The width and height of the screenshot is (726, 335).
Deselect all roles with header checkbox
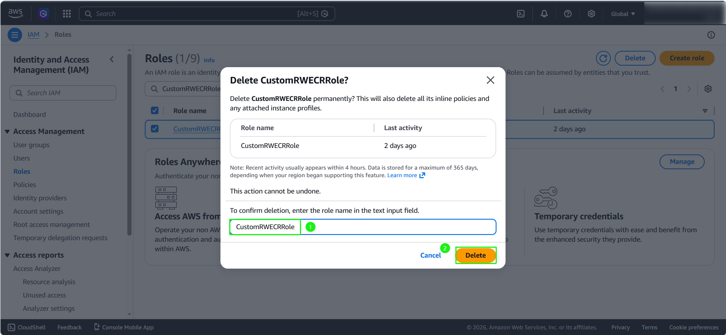tap(155, 110)
